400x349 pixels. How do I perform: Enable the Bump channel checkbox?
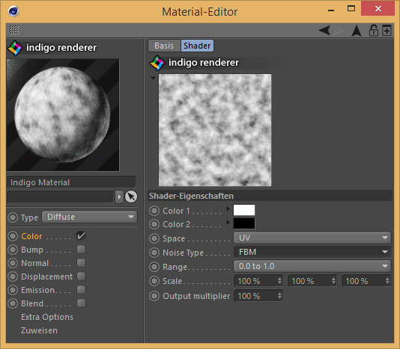(x=81, y=250)
